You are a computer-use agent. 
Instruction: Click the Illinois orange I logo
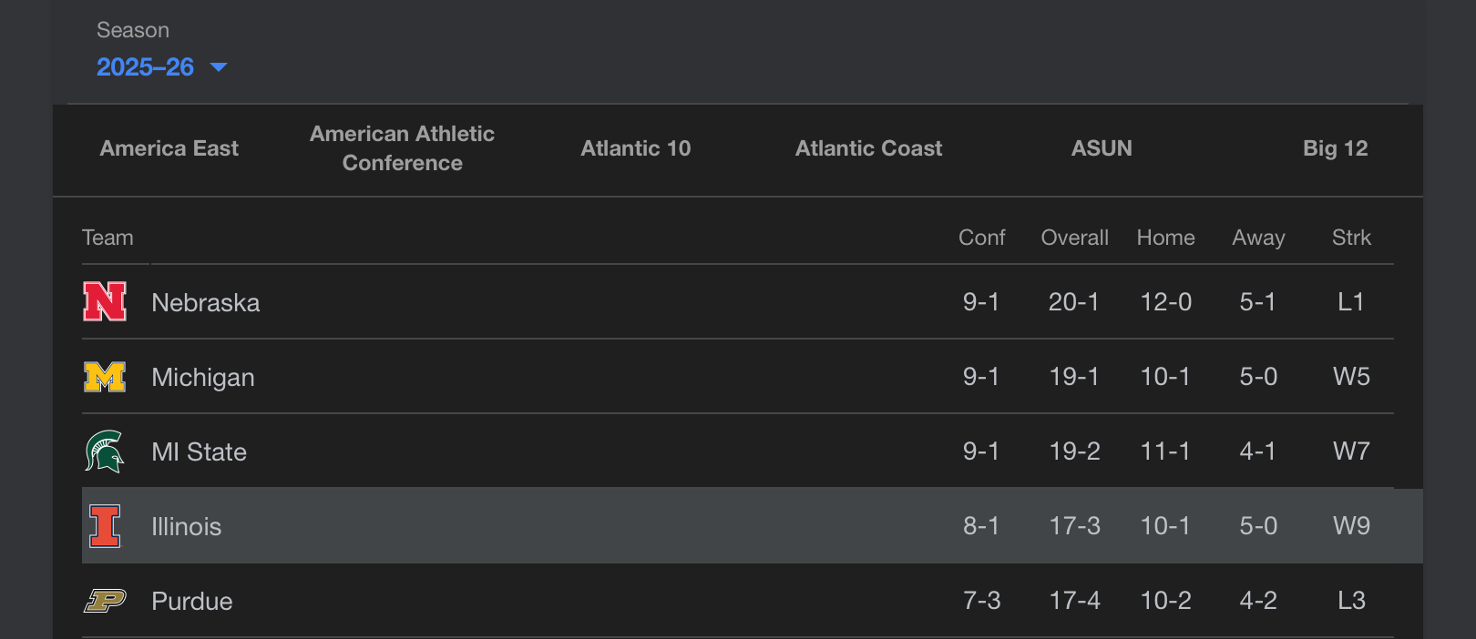pyautogui.click(x=105, y=526)
